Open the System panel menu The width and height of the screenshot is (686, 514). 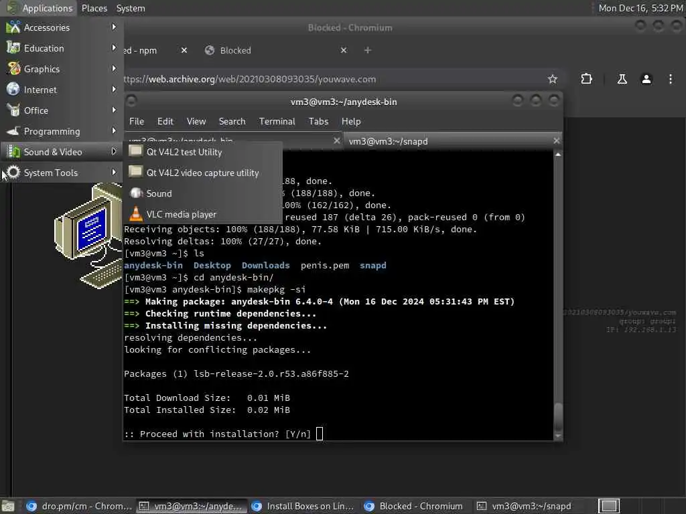click(131, 8)
